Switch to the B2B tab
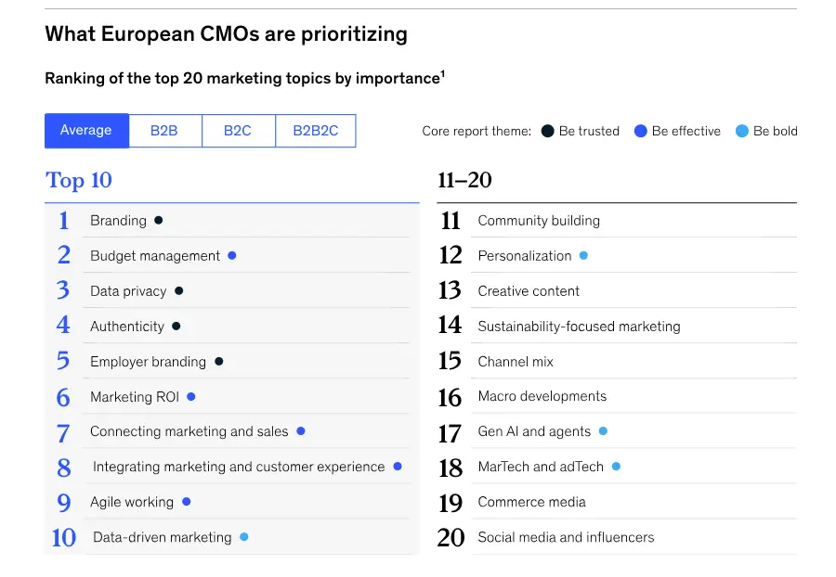The width and height of the screenshot is (836, 577). (164, 131)
